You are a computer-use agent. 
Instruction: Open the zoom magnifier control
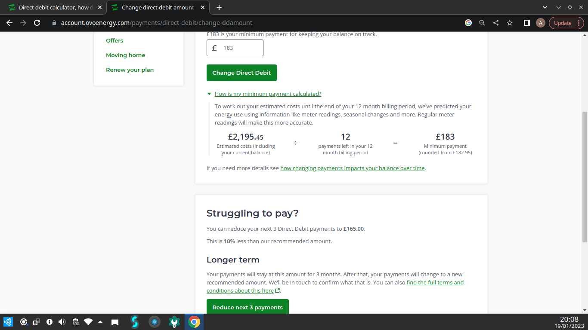[x=482, y=23]
